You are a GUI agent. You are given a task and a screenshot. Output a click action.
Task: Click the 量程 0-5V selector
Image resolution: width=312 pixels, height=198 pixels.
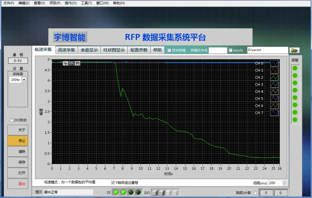[x=18, y=60]
